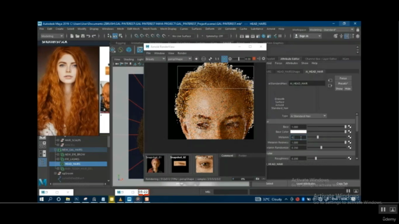Viewport: 399px width, 224px height.
Task: Click the snapshot camera icon in RenderView status bar
Action: [257, 179]
